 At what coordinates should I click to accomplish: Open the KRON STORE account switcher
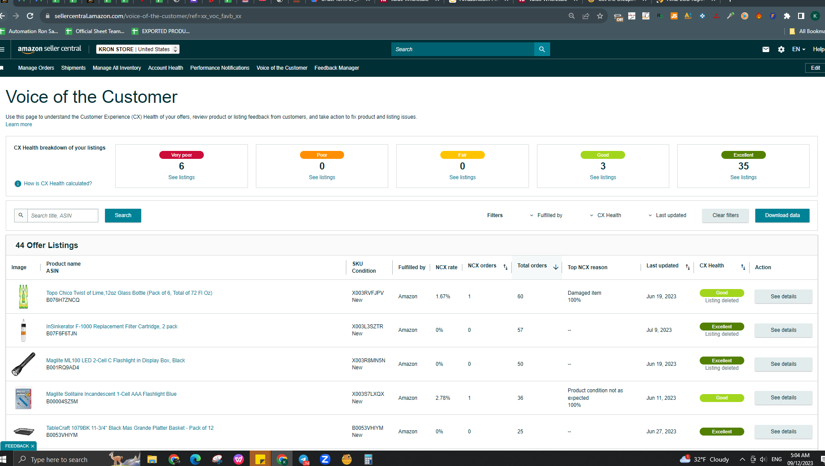(x=138, y=49)
